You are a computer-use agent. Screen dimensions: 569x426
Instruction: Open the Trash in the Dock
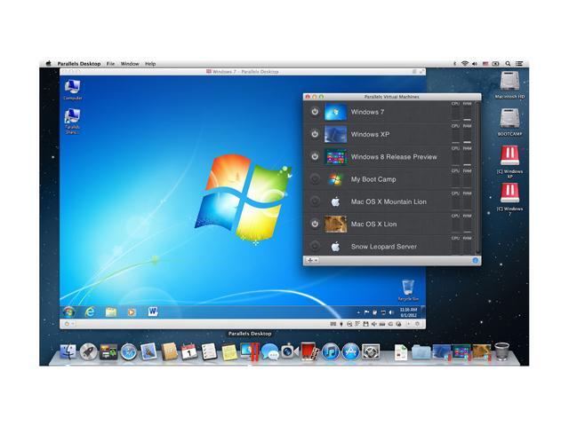pyautogui.click(x=501, y=351)
